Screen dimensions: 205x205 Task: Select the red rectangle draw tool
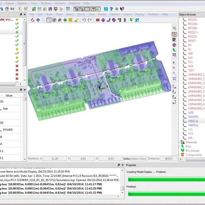coord(98,20)
